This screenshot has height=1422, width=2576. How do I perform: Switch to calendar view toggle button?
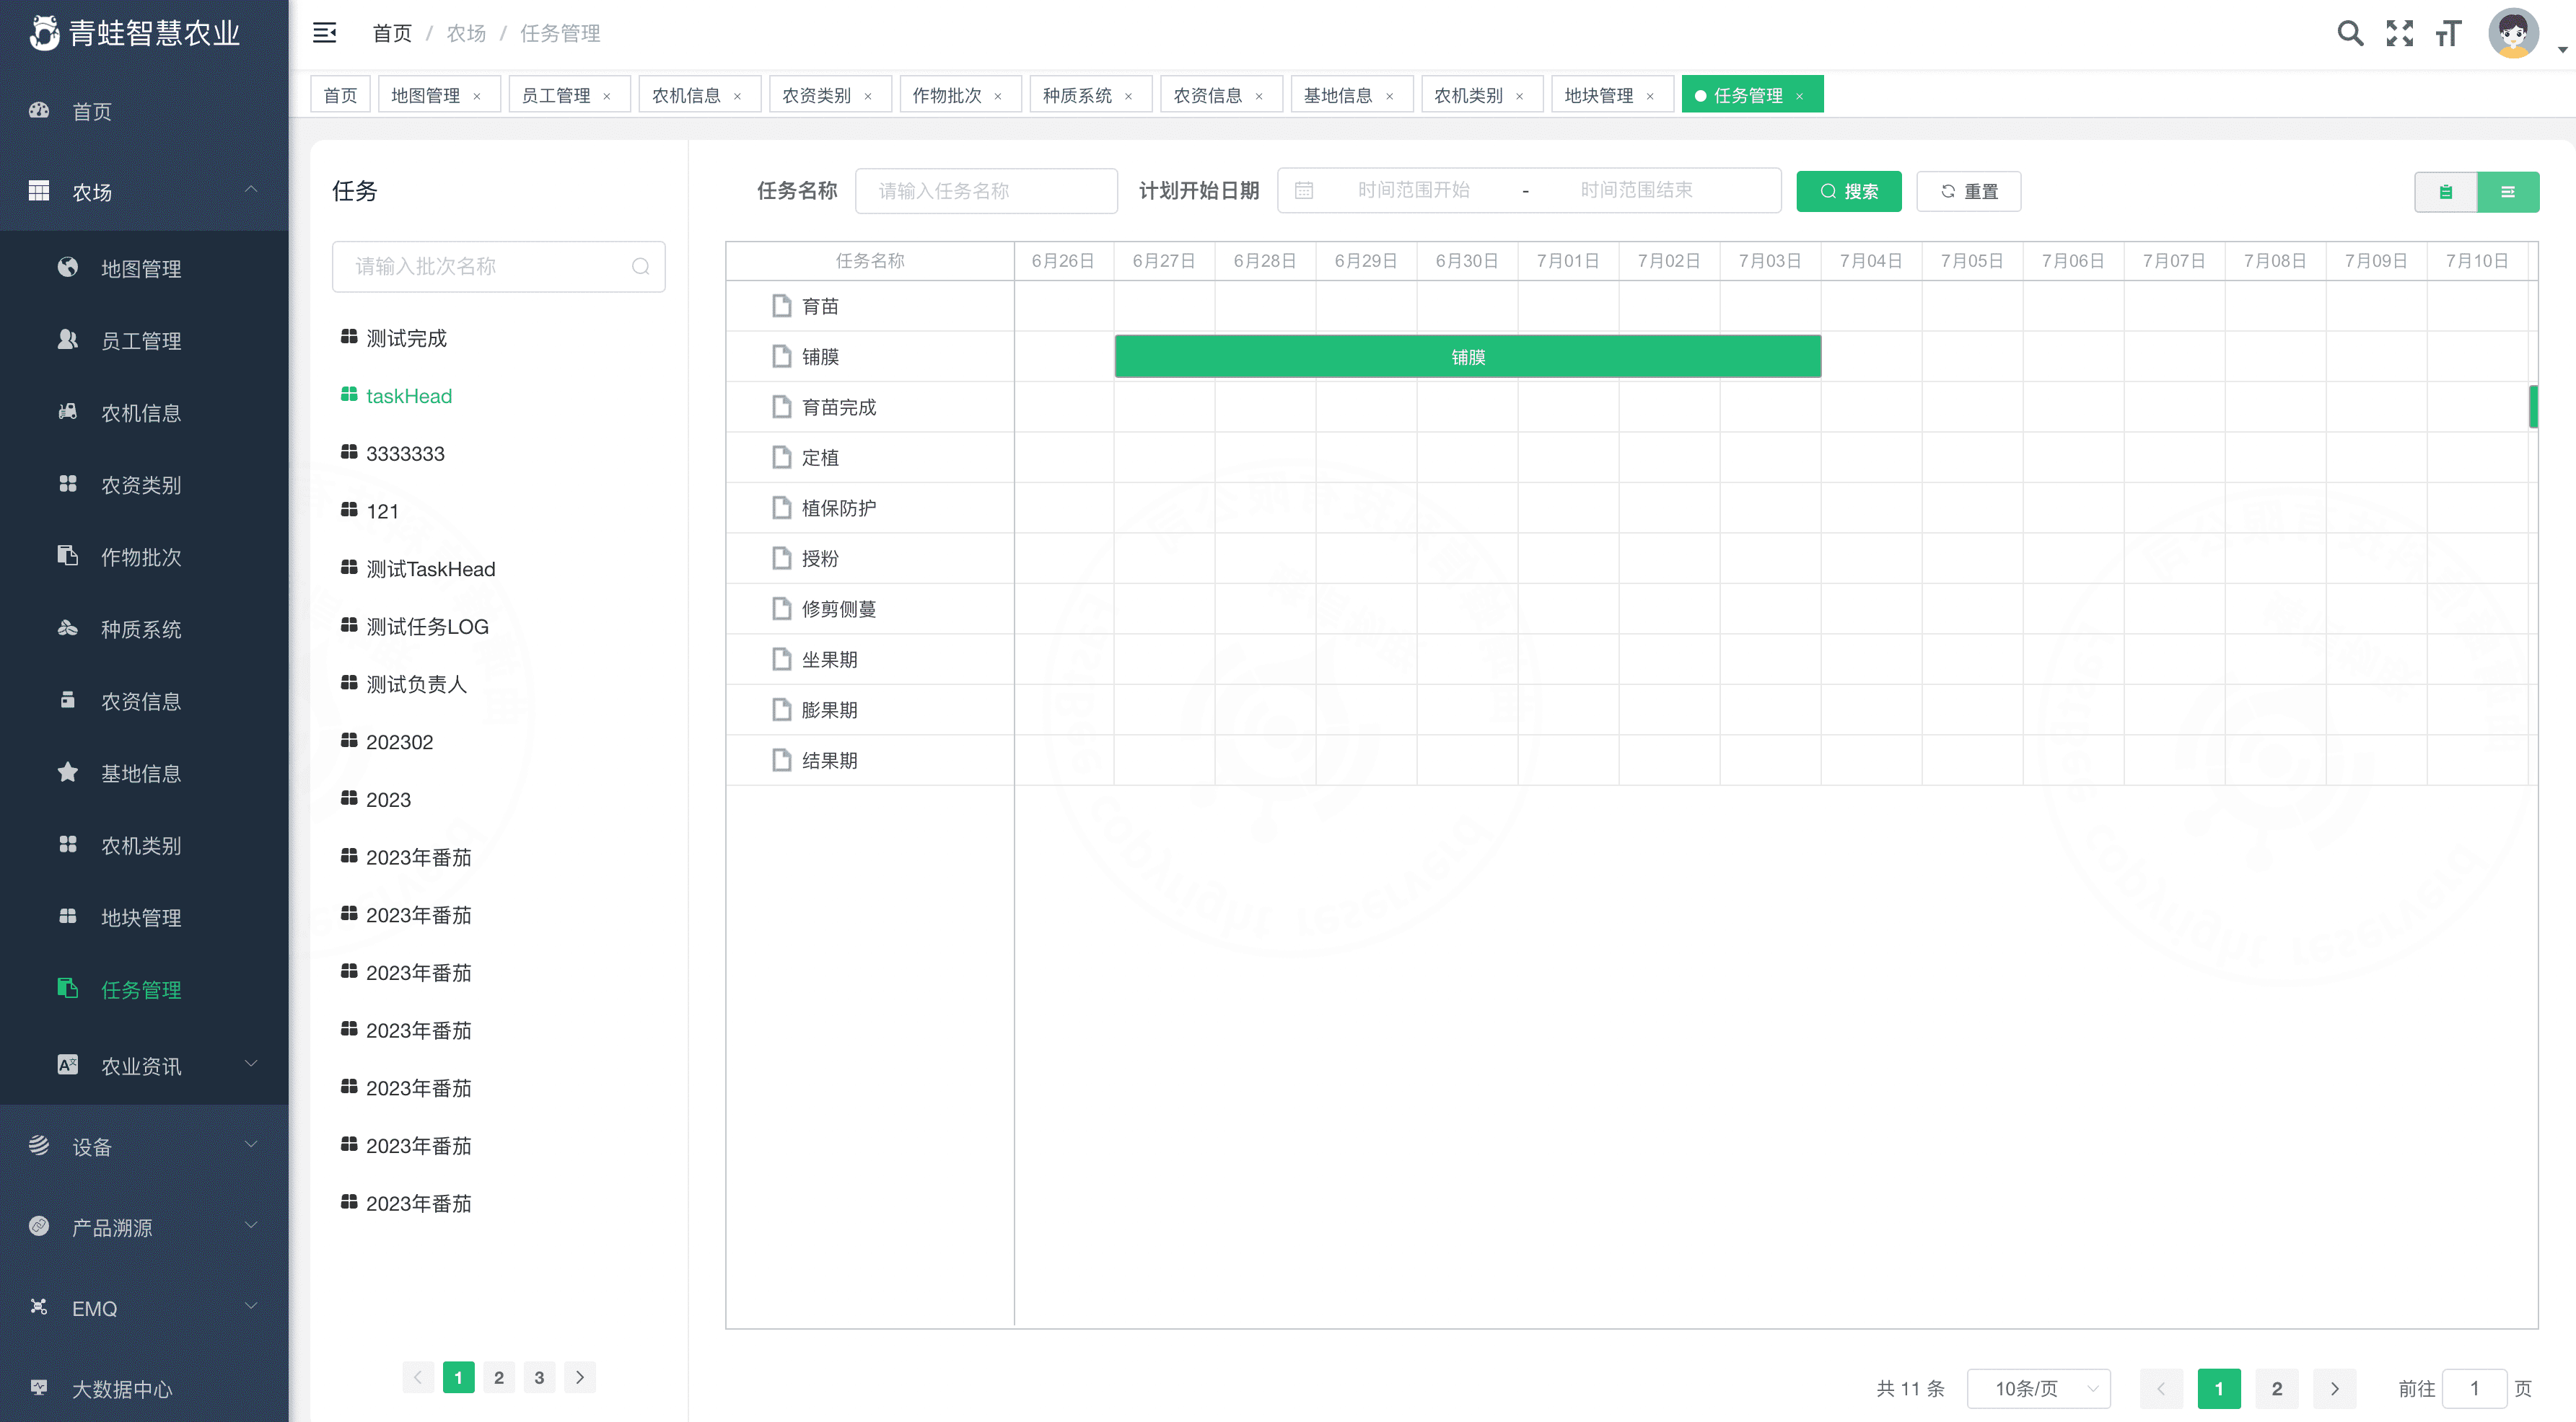[2446, 192]
